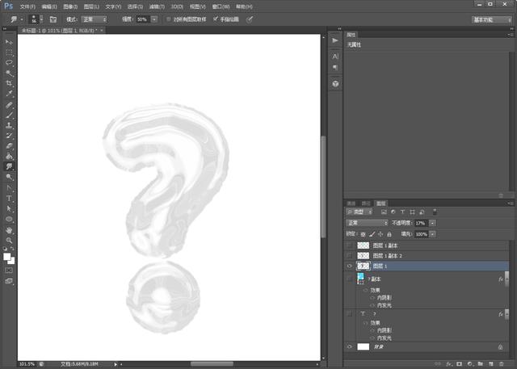Open the 强度 slider arrow
The width and height of the screenshot is (517, 369).
point(154,19)
